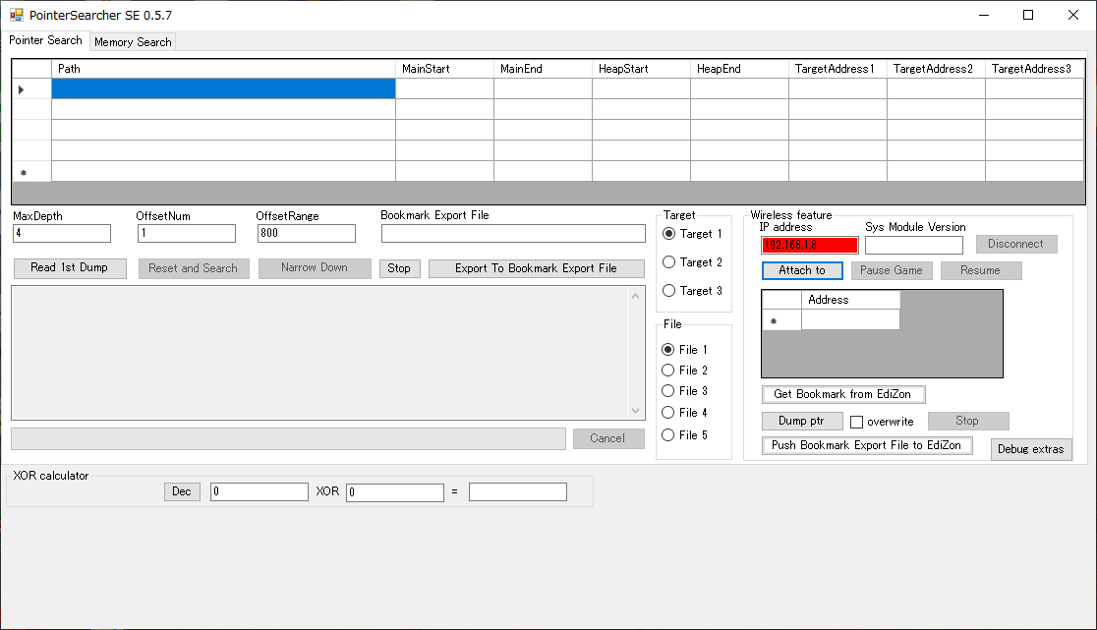
Task: Click inside the log output text area
Action: point(319,353)
